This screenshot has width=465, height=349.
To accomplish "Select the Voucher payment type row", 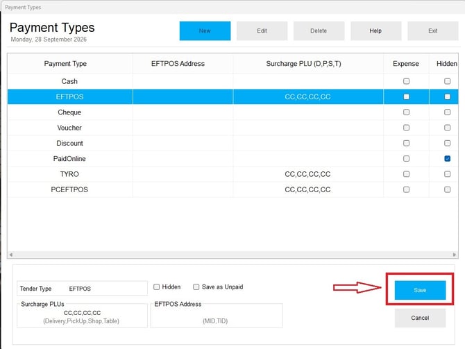I will (232, 128).
